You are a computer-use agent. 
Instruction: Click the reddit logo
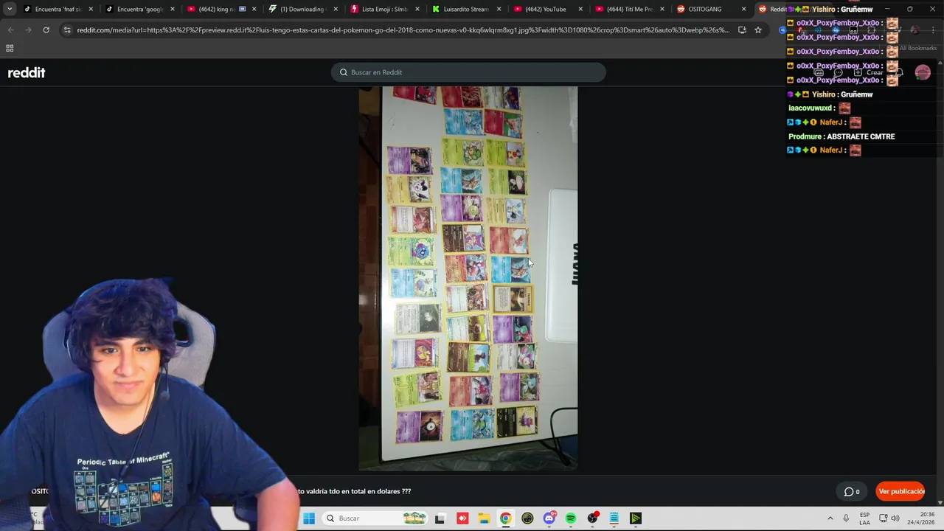click(27, 72)
